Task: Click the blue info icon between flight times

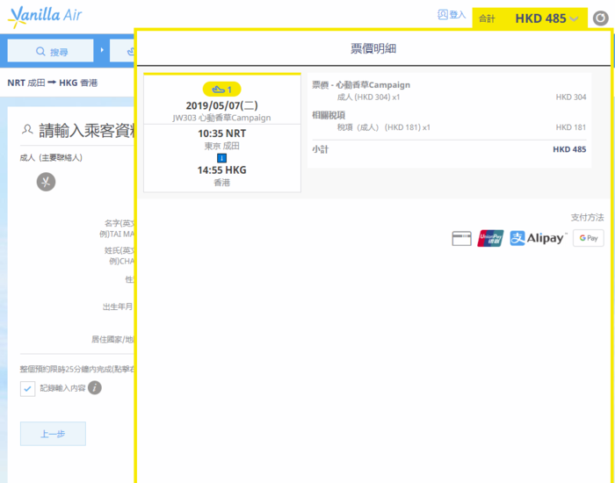Action: (x=221, y=157)
